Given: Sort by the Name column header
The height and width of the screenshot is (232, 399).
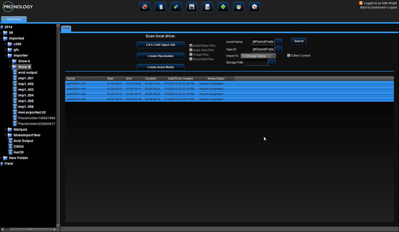Looking at the screenshot, I should (x=85, y=79).
